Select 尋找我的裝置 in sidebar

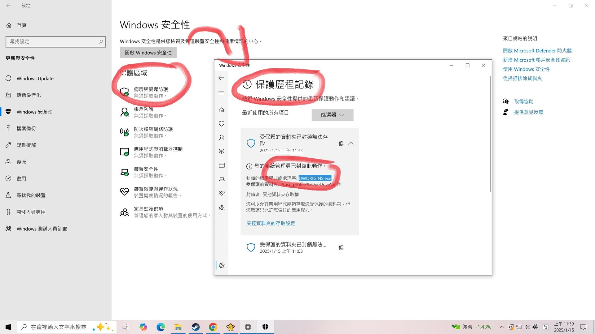(31, 195)
